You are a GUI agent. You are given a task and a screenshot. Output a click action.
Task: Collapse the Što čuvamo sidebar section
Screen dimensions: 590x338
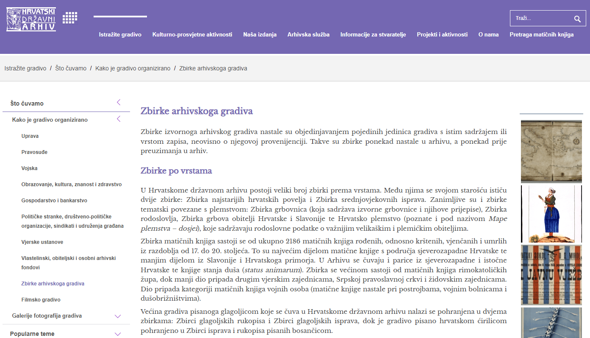tap(119, 103)
